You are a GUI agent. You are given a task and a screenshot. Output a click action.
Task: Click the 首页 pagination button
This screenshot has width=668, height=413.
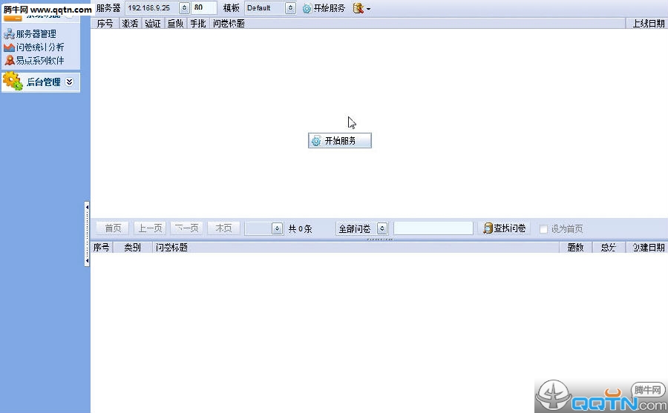pos(113,228)
